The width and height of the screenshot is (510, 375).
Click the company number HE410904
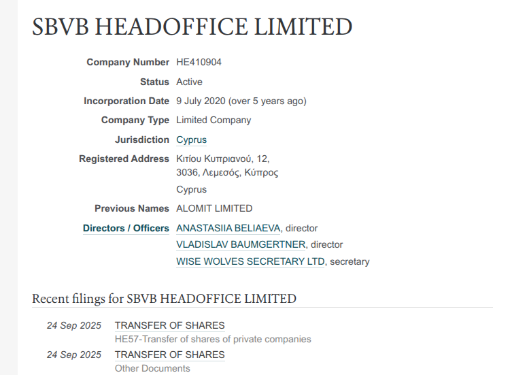199,63
